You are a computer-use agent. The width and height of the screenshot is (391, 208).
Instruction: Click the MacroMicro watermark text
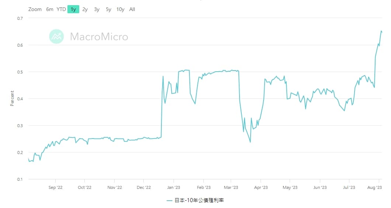pyautogui.click(x=99, y=37)
